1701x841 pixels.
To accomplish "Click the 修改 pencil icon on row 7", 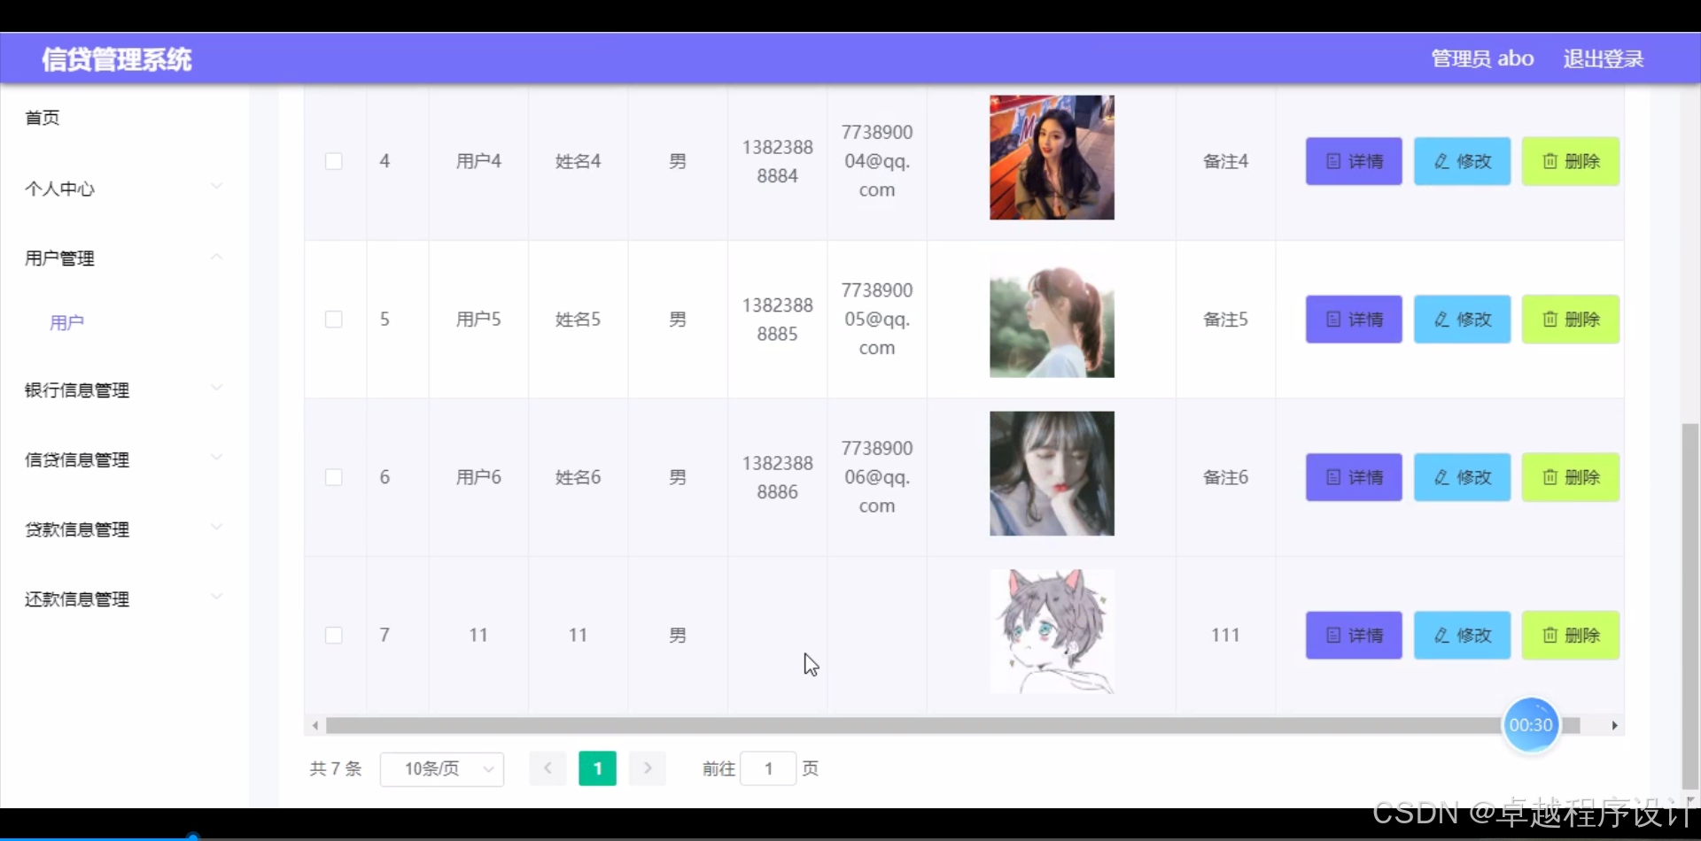I will point(1441,635).
